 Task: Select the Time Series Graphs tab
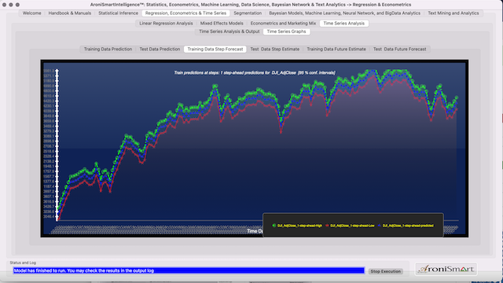click(286, 31)
